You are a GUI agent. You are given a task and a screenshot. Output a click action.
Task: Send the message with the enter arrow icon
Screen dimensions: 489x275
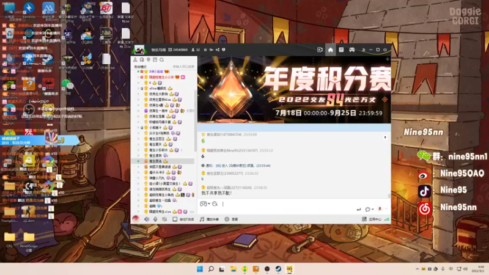(359, 209)
